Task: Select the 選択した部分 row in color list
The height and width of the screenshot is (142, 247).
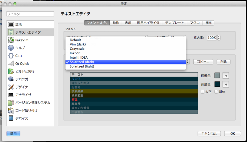Action: point(134,83)
